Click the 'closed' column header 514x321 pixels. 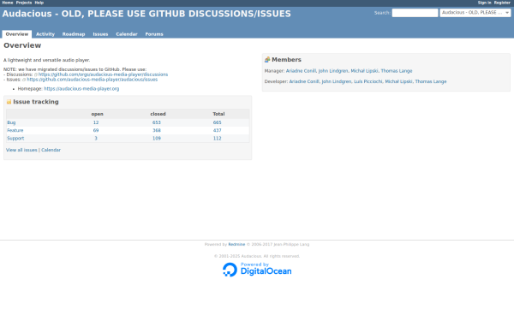158,114
